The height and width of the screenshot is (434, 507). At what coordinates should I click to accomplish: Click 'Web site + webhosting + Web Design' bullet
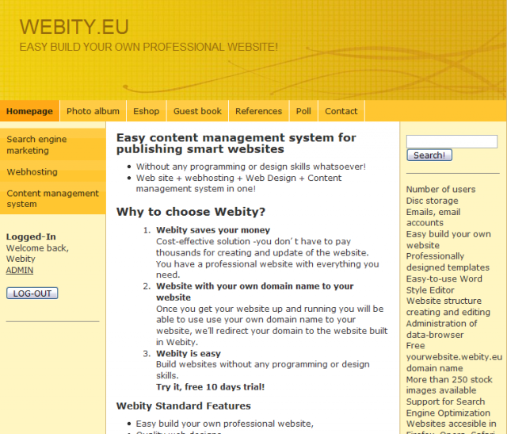(x=238, y=183)
